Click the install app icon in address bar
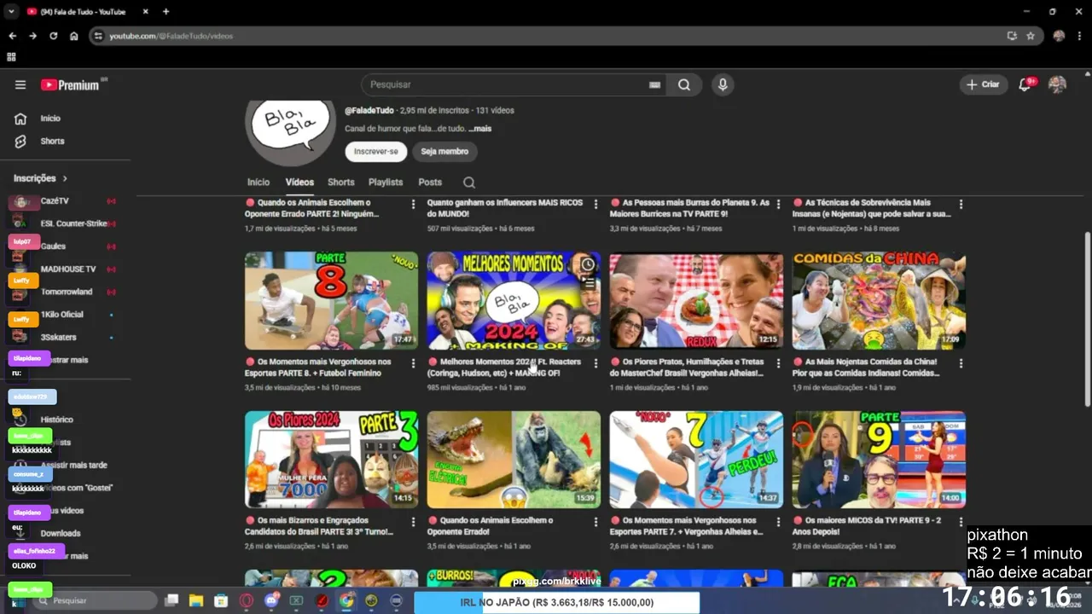This screenshot has width=1092, height=614. click(x=1012, y=36)
